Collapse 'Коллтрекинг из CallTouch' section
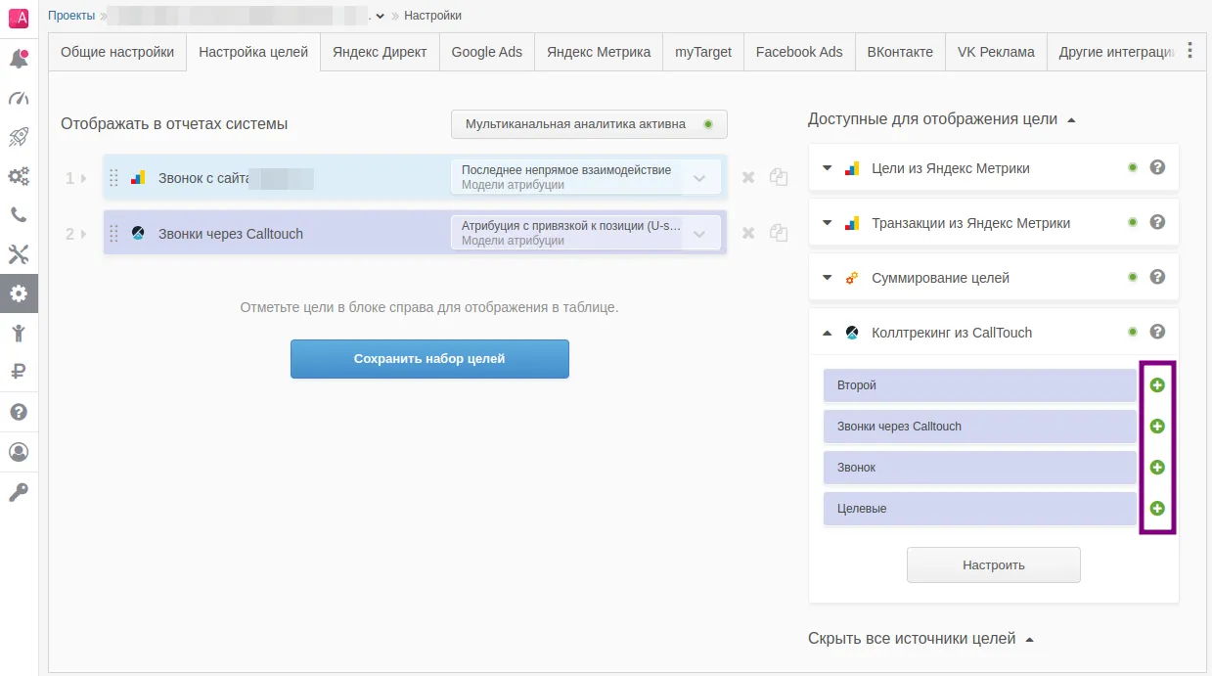Screen dimensions: 1212x676 (828, 333)
